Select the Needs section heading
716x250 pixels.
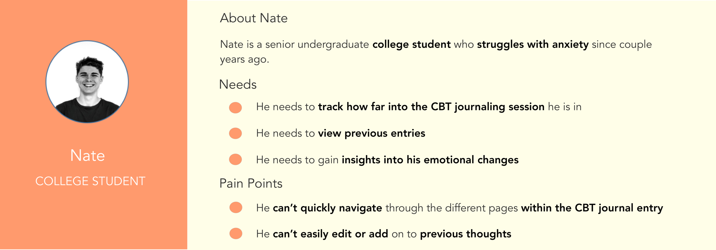pyautogui.click(x=238, y=85)
